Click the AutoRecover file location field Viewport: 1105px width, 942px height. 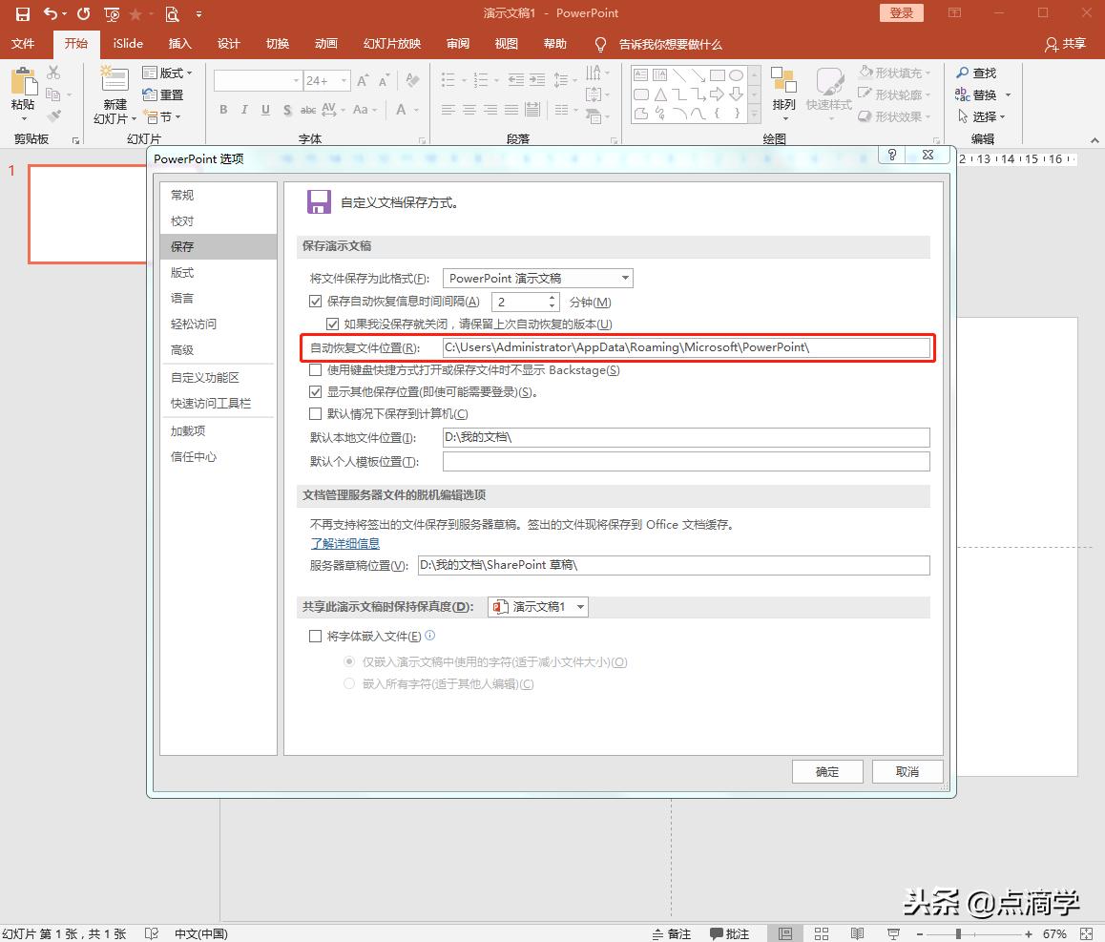[685, 347]
